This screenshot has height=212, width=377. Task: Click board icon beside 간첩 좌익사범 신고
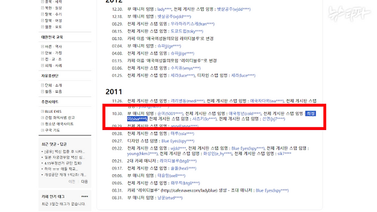pos(42,117)
